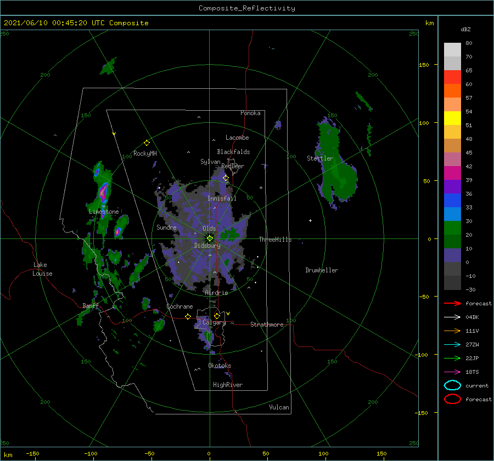This screenshot has width=494, height=461.
Task: Click the orange 111V arrow icon
Action: click(x=452, y=331)
